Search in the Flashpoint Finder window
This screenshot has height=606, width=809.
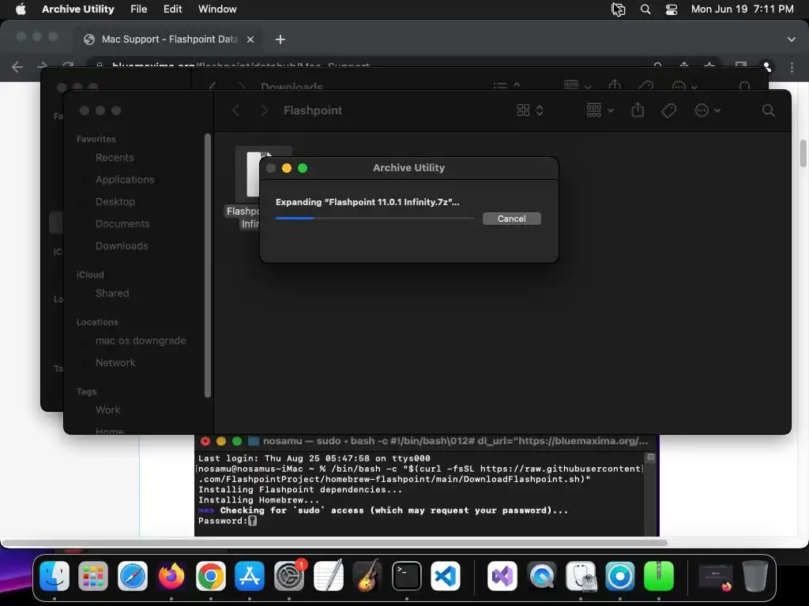[768, 110]
